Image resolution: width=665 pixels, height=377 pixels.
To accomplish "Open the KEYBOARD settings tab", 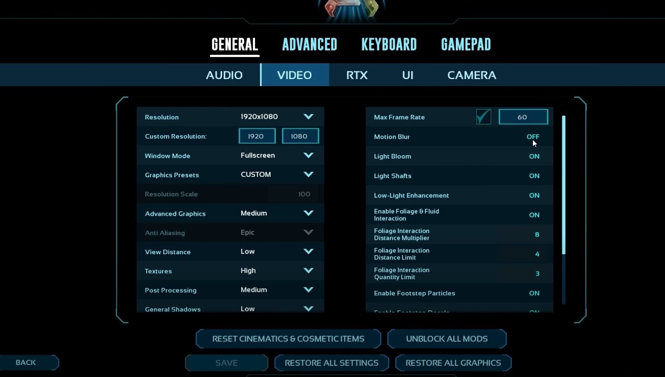I will [389, 44].
